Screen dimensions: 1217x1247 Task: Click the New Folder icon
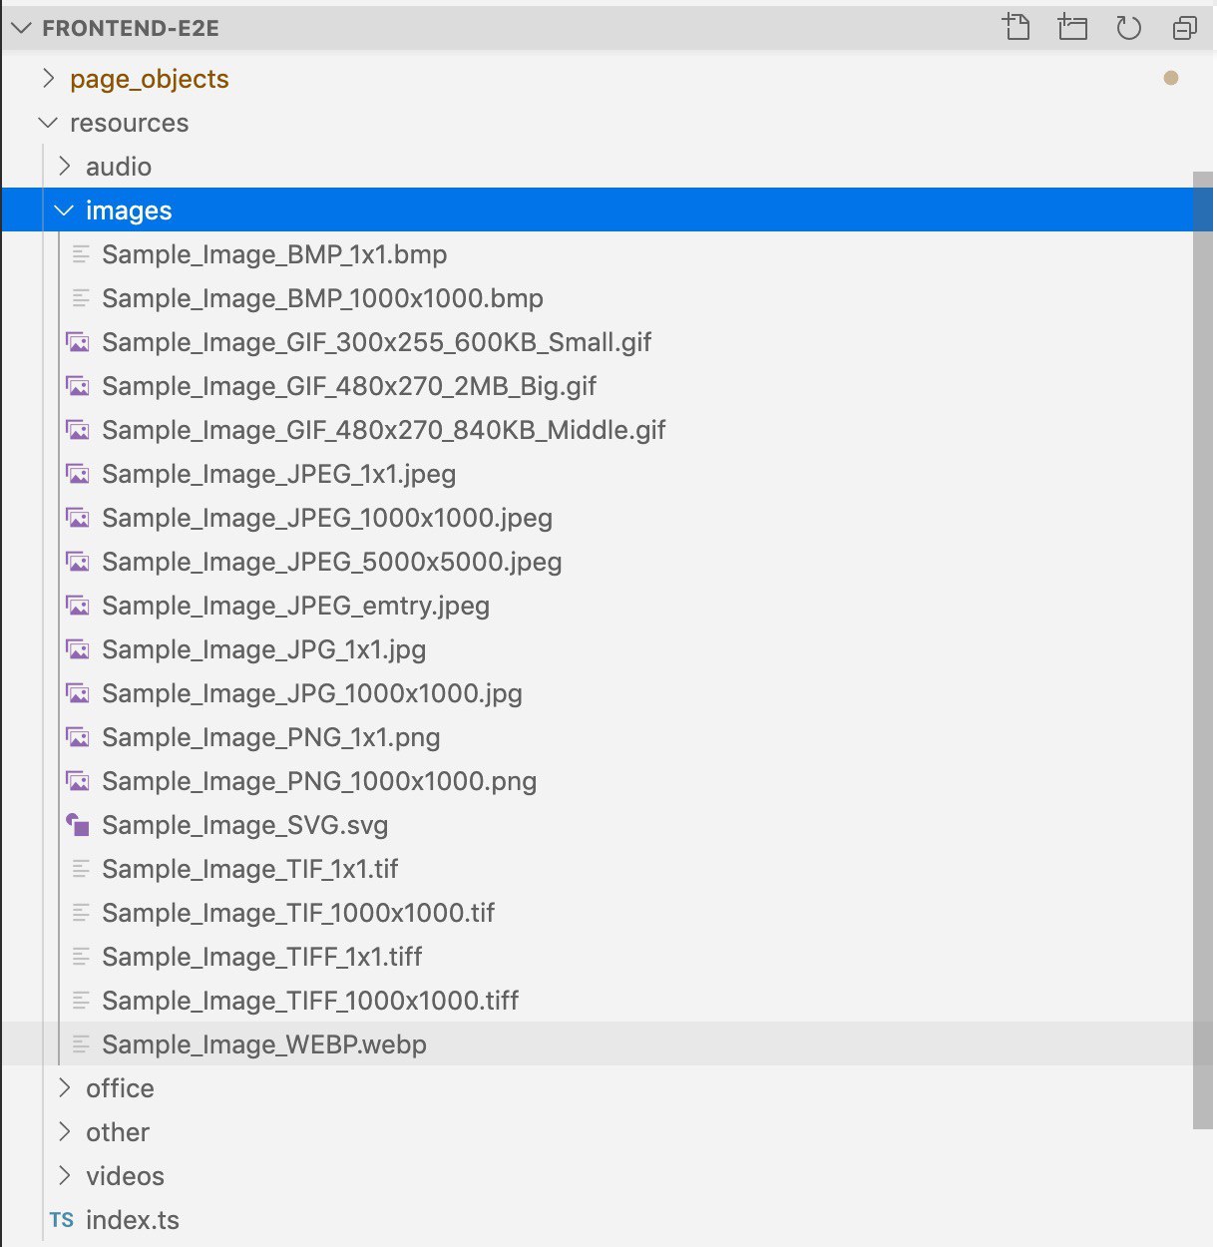(1072, 27)
